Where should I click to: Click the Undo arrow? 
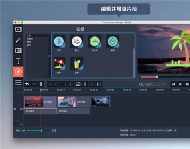tap(27, 84)
